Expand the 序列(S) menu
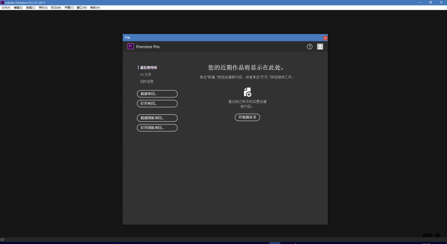447x244 pixels. pyautogui.click(x=43, y=7)
